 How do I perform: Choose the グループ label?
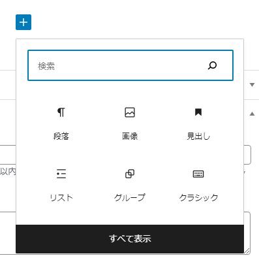(130, 198)
